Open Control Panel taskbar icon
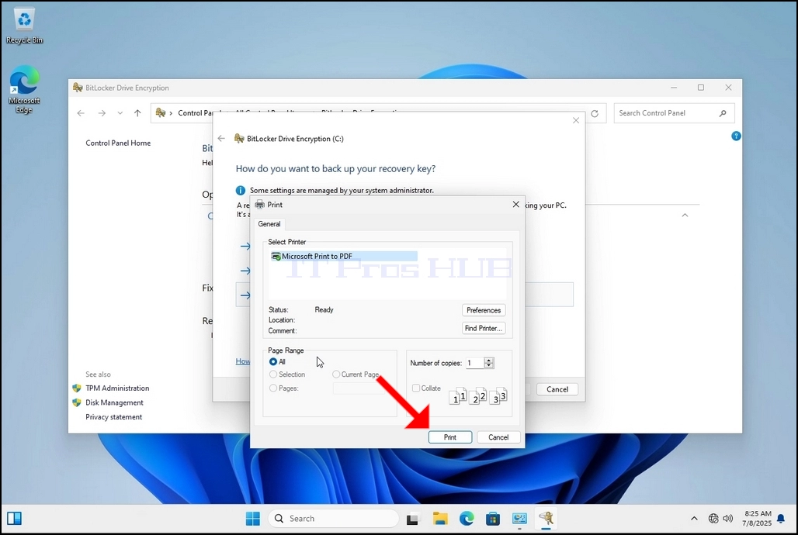This screenshot has width=798, height=535. [x=519, y=519]
